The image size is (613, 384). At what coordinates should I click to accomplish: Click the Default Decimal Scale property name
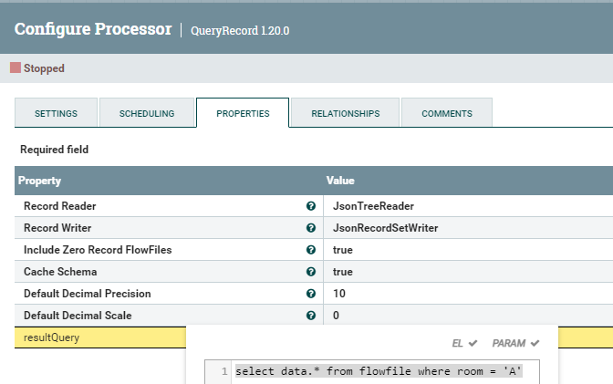[x=78, y=316]
